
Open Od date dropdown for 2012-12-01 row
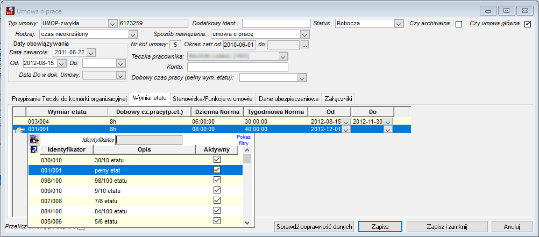coord(346,130)
